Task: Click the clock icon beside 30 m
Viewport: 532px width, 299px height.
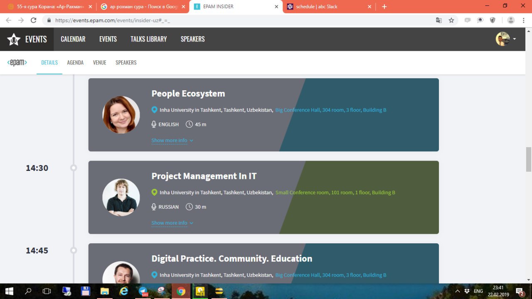Action: 189,207
